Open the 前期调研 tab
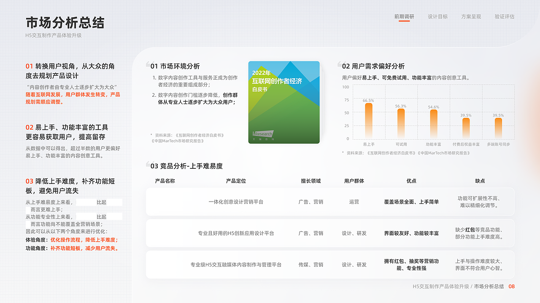 pyautogui.click(x=404, y=16)
